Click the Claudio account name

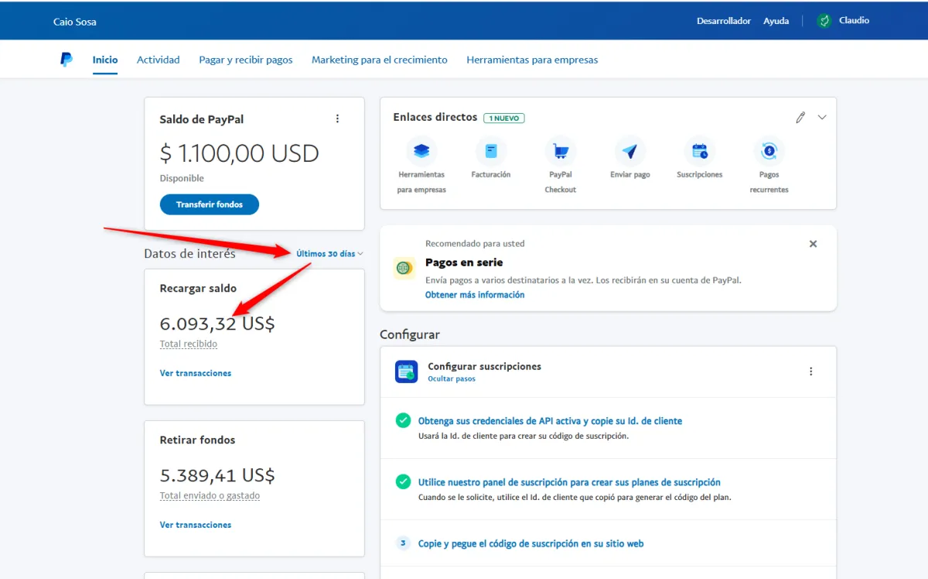point(855,20)
